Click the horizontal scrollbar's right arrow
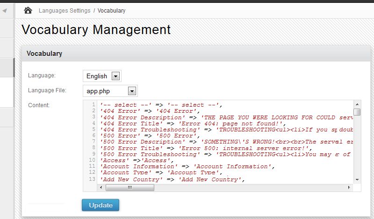This screenshot has width=374, height=219. click(x=349, y=187)
